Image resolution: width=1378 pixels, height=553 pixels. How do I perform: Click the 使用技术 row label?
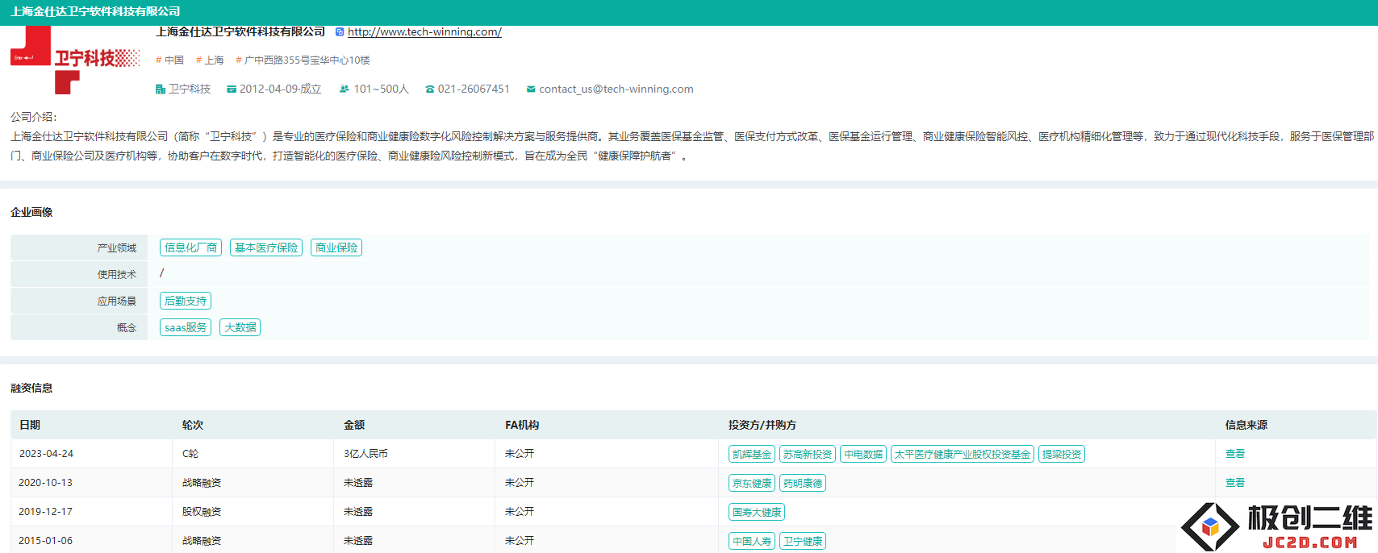(117, 275)
